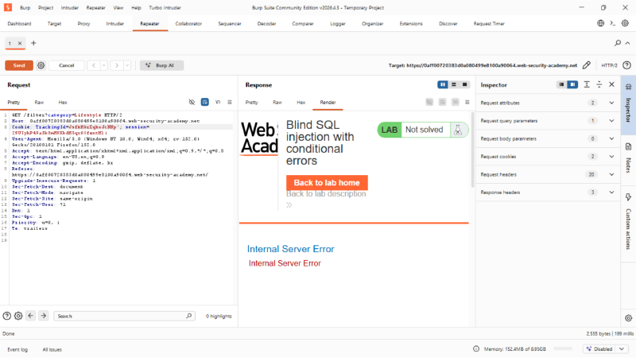Image resolution: width=636 pixels, height=358 pixels.
Task: Open the command palette terminal icon
Action: click(x=613, y=23)
